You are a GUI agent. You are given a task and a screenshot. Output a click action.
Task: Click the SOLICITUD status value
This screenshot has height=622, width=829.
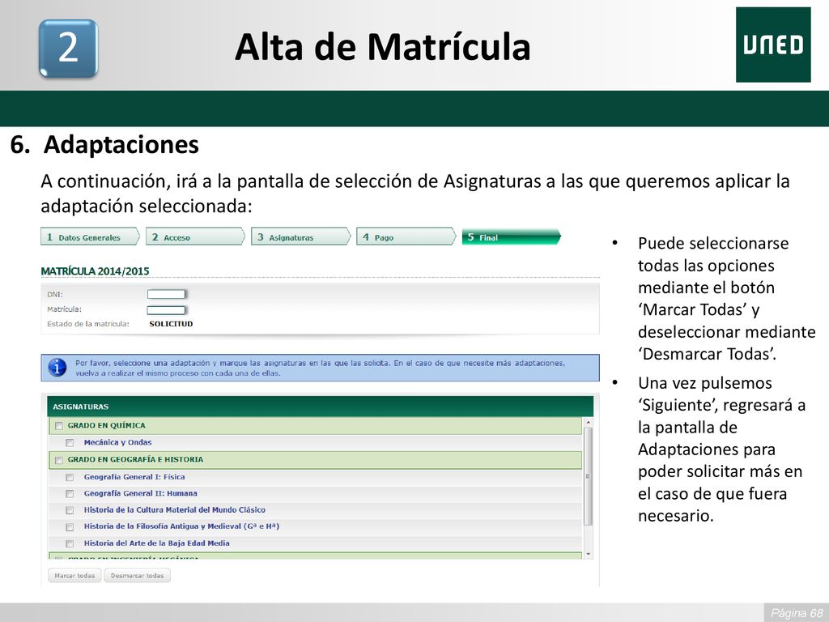[x=171, y=324]
